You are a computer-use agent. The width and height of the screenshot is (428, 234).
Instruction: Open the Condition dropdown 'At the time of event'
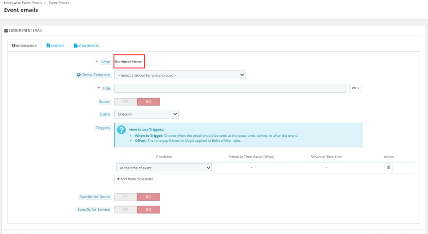click(x=164, y=168)
